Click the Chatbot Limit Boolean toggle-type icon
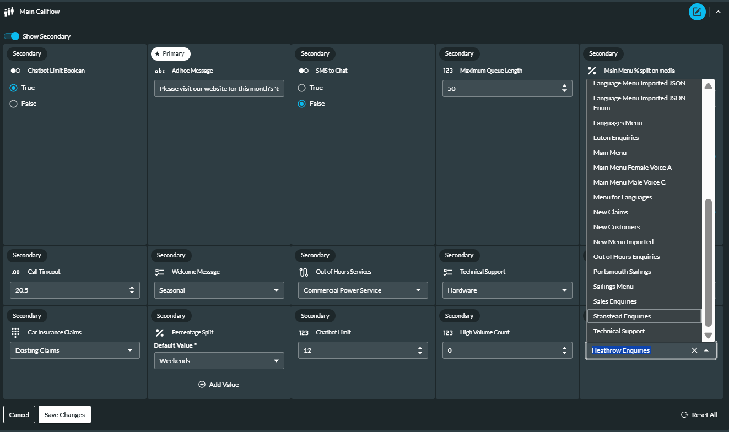 click(x=15, y=71)
